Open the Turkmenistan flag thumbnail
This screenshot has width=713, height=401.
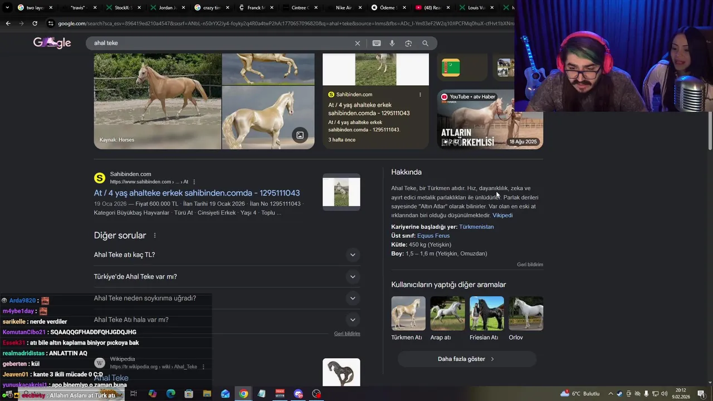[451, 67]
